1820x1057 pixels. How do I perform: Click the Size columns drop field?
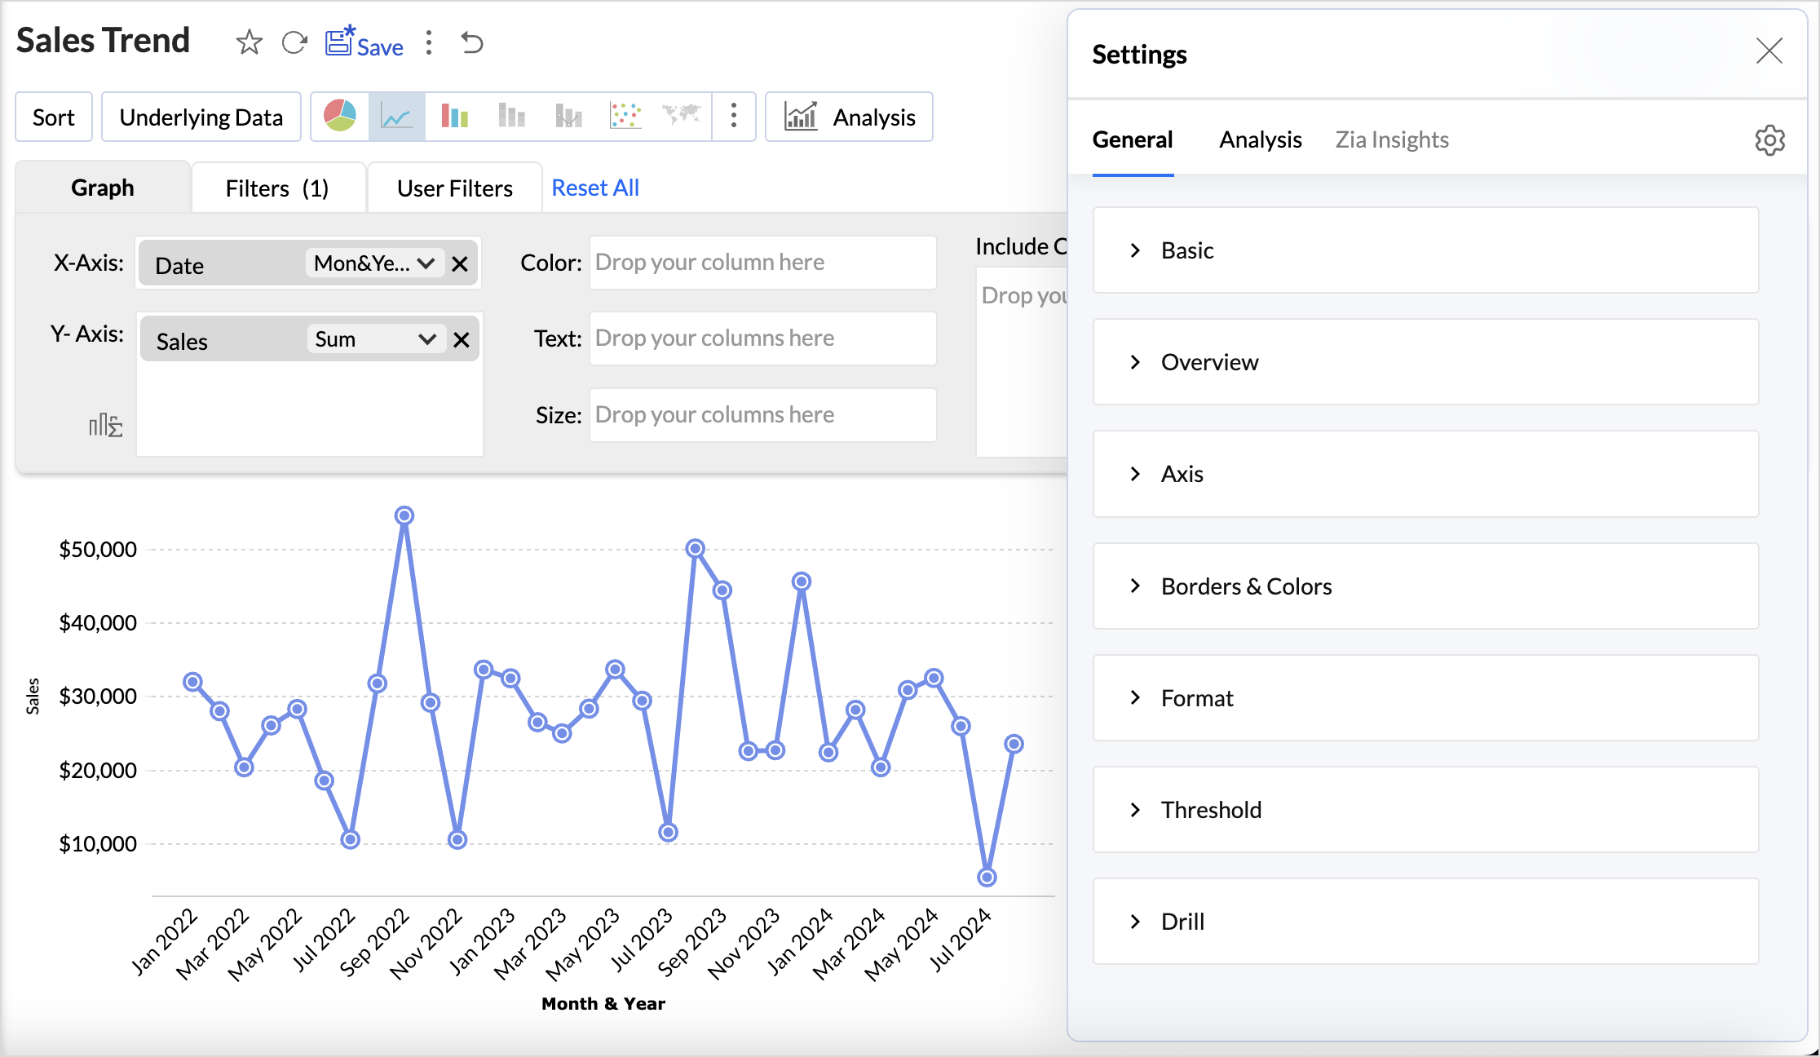[763, 415]
